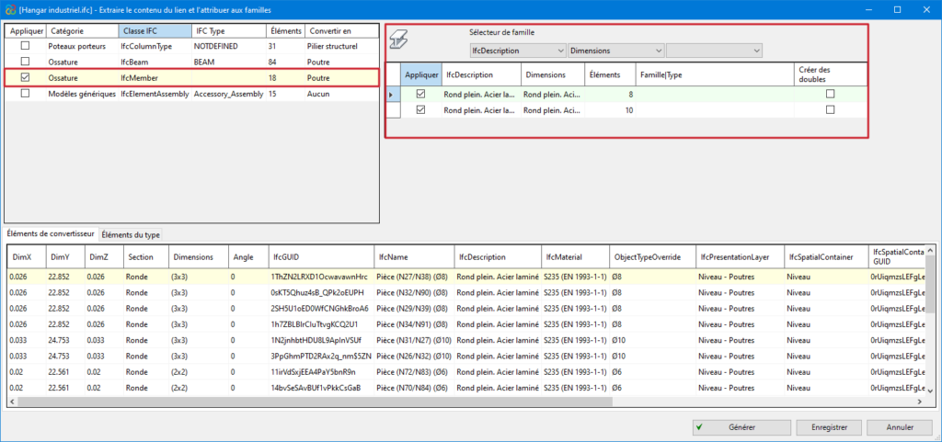The height and width of the screenshot is (442, 942).
Task: Click the Enregistrer button
Action: (x=829, y=427)
